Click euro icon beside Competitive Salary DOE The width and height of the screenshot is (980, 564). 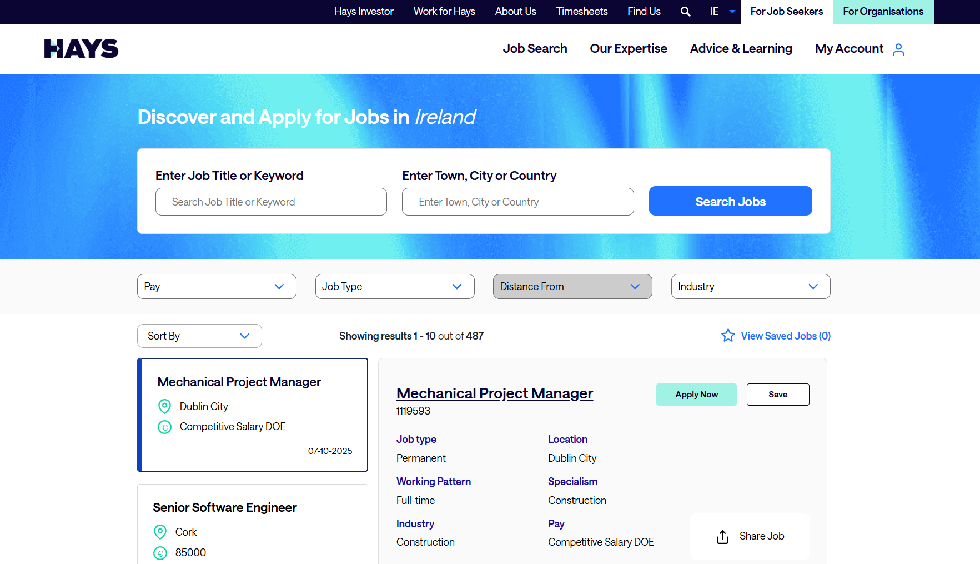coord(164,427)
